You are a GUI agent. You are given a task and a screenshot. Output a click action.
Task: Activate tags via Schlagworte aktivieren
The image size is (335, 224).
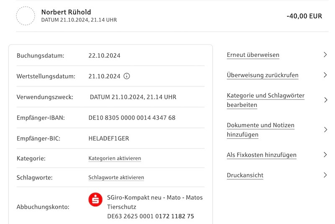116,177
